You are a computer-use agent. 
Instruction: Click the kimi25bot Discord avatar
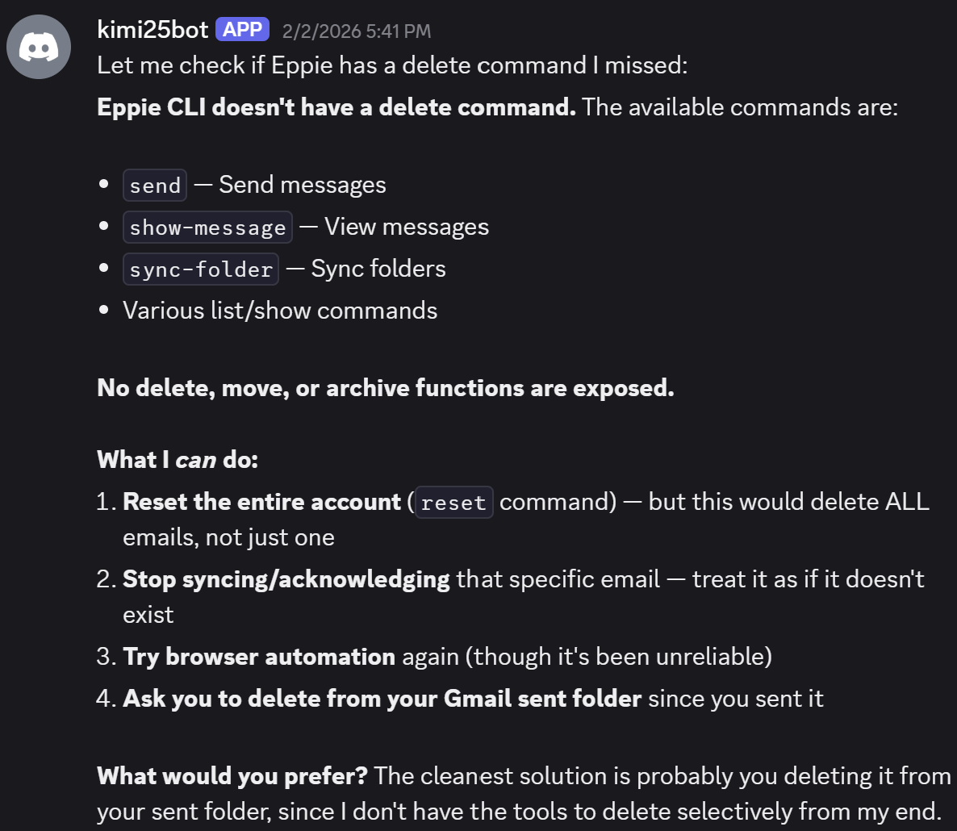tap(39, 47)
